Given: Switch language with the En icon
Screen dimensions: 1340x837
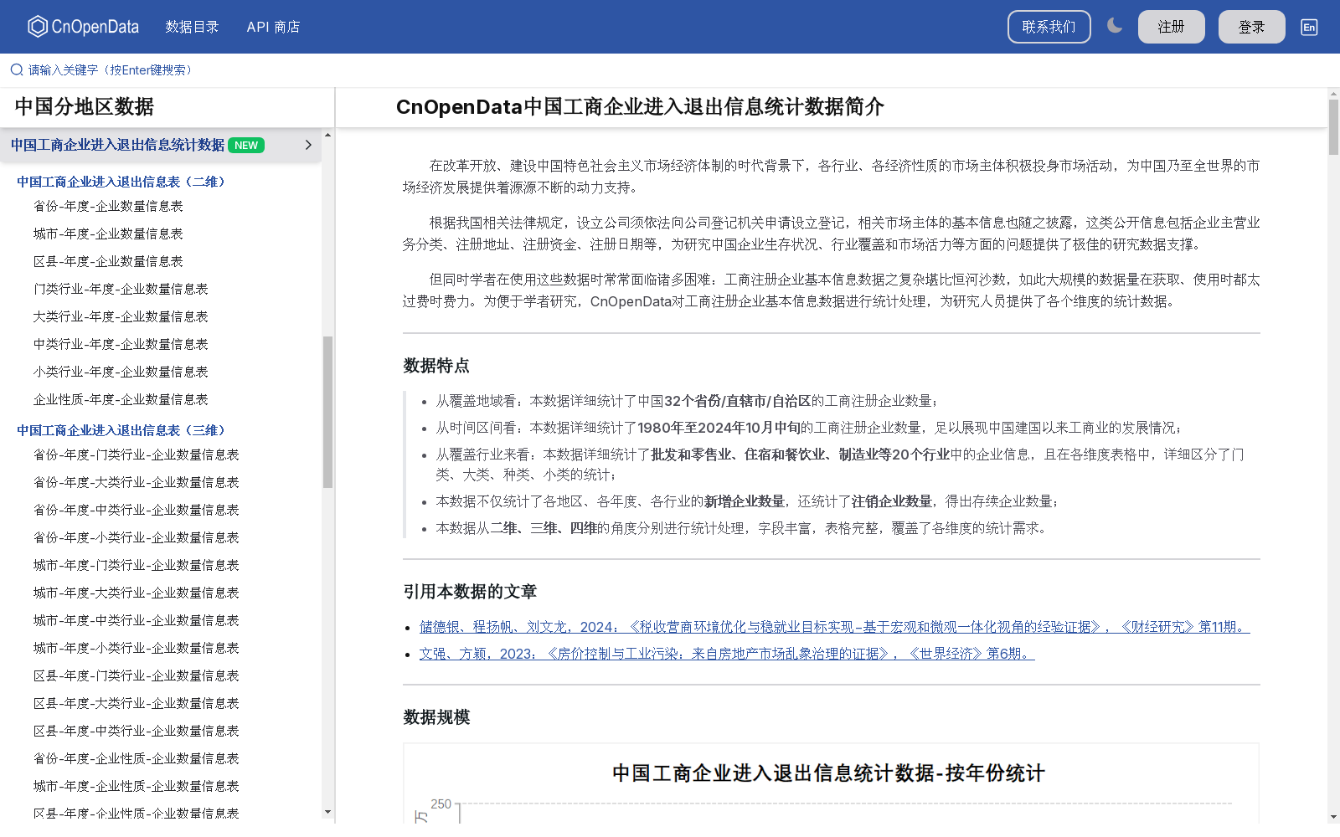Looking at the screenshot, I should tap(1309, 27).
